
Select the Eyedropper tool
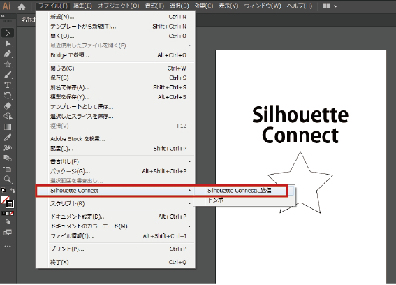point(8,138)
